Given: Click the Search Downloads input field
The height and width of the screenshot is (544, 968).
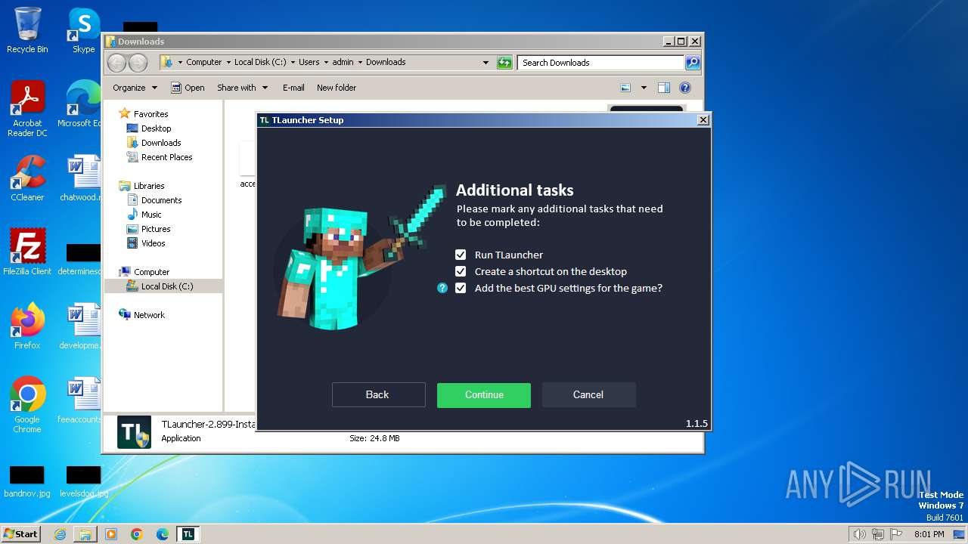Looking at the screenshot, I should point(601,63).
